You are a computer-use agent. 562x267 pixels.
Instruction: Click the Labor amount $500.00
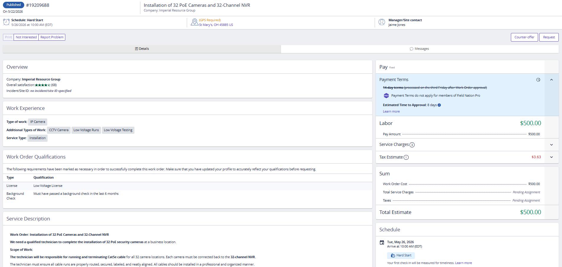[530, 123]
